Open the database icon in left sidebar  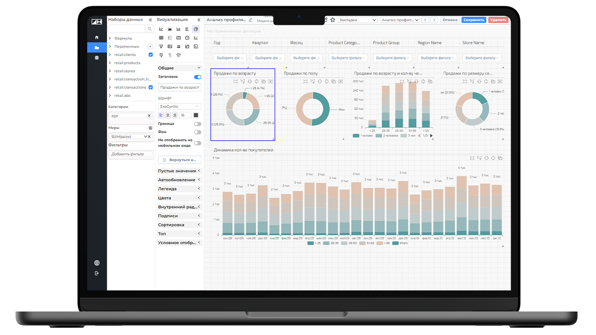pyautogui.click(x=97, y=58)
